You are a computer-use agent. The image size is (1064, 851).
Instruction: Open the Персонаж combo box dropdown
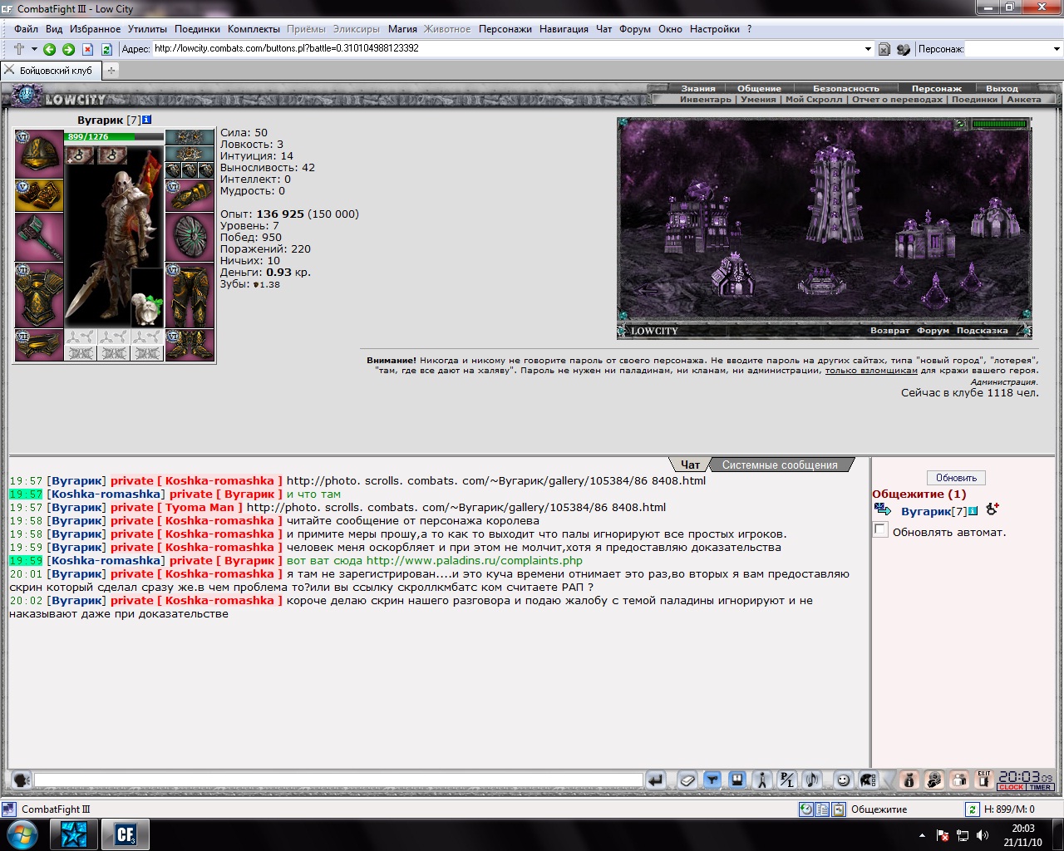pyautogui.click(x=1057, y=49)
